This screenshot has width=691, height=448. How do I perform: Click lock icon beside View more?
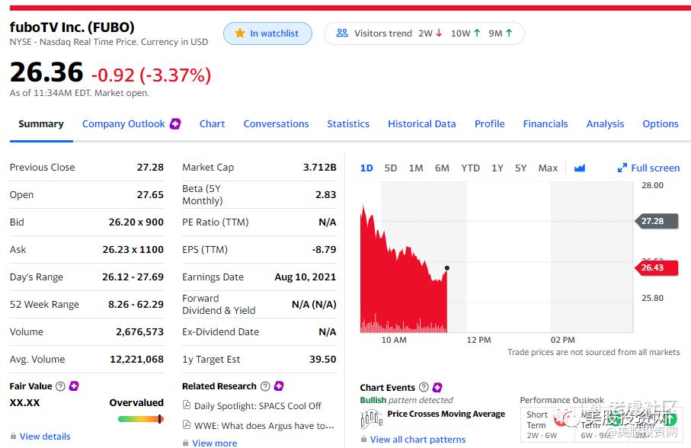186,443
